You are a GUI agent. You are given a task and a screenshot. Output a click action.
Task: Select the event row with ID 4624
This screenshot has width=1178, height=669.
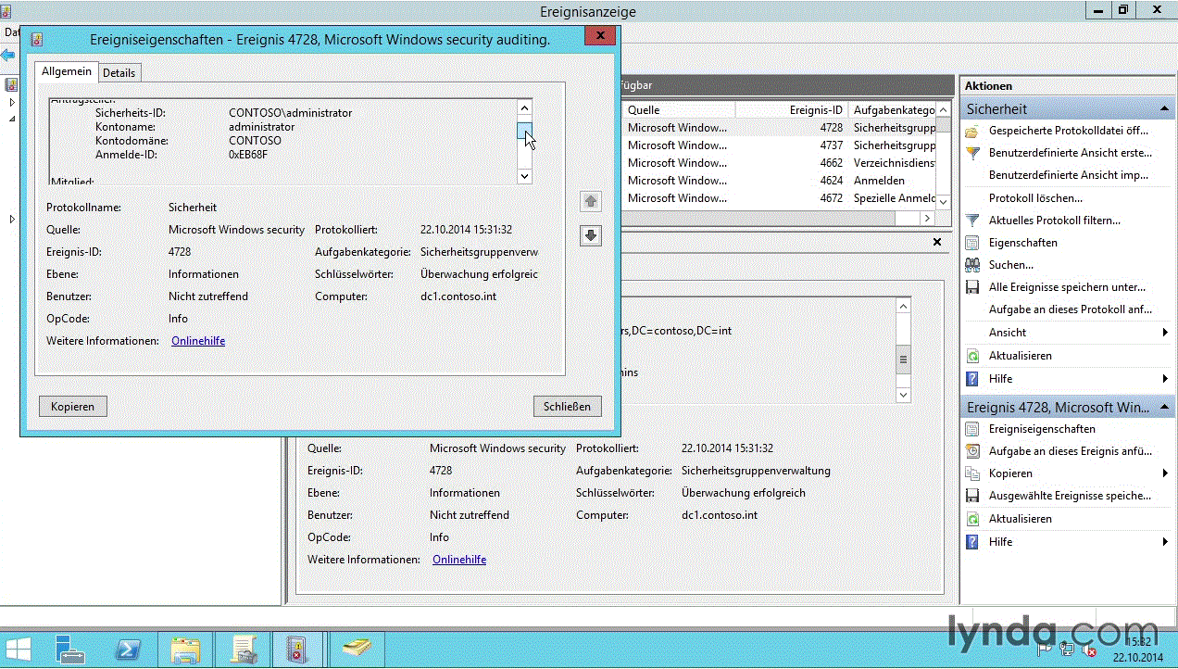tap(779, 181)
